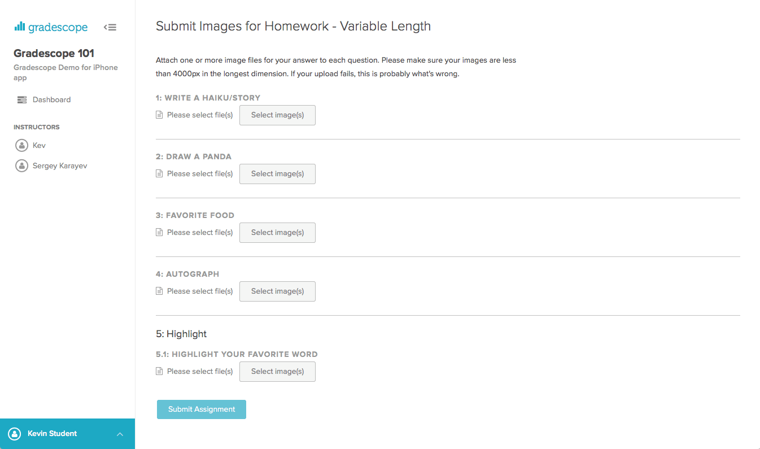Click the file icon under Autograph

click(159, 291)
